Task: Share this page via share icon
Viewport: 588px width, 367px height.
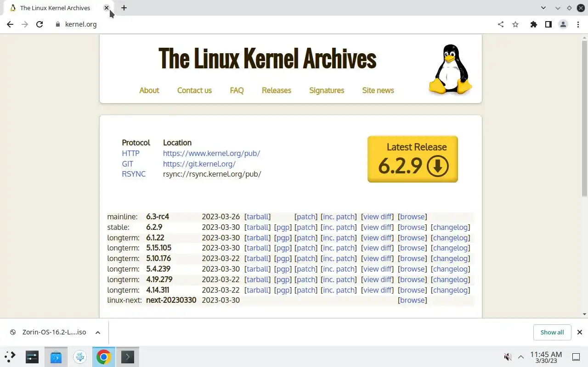Action: click(x=501, y=24)
